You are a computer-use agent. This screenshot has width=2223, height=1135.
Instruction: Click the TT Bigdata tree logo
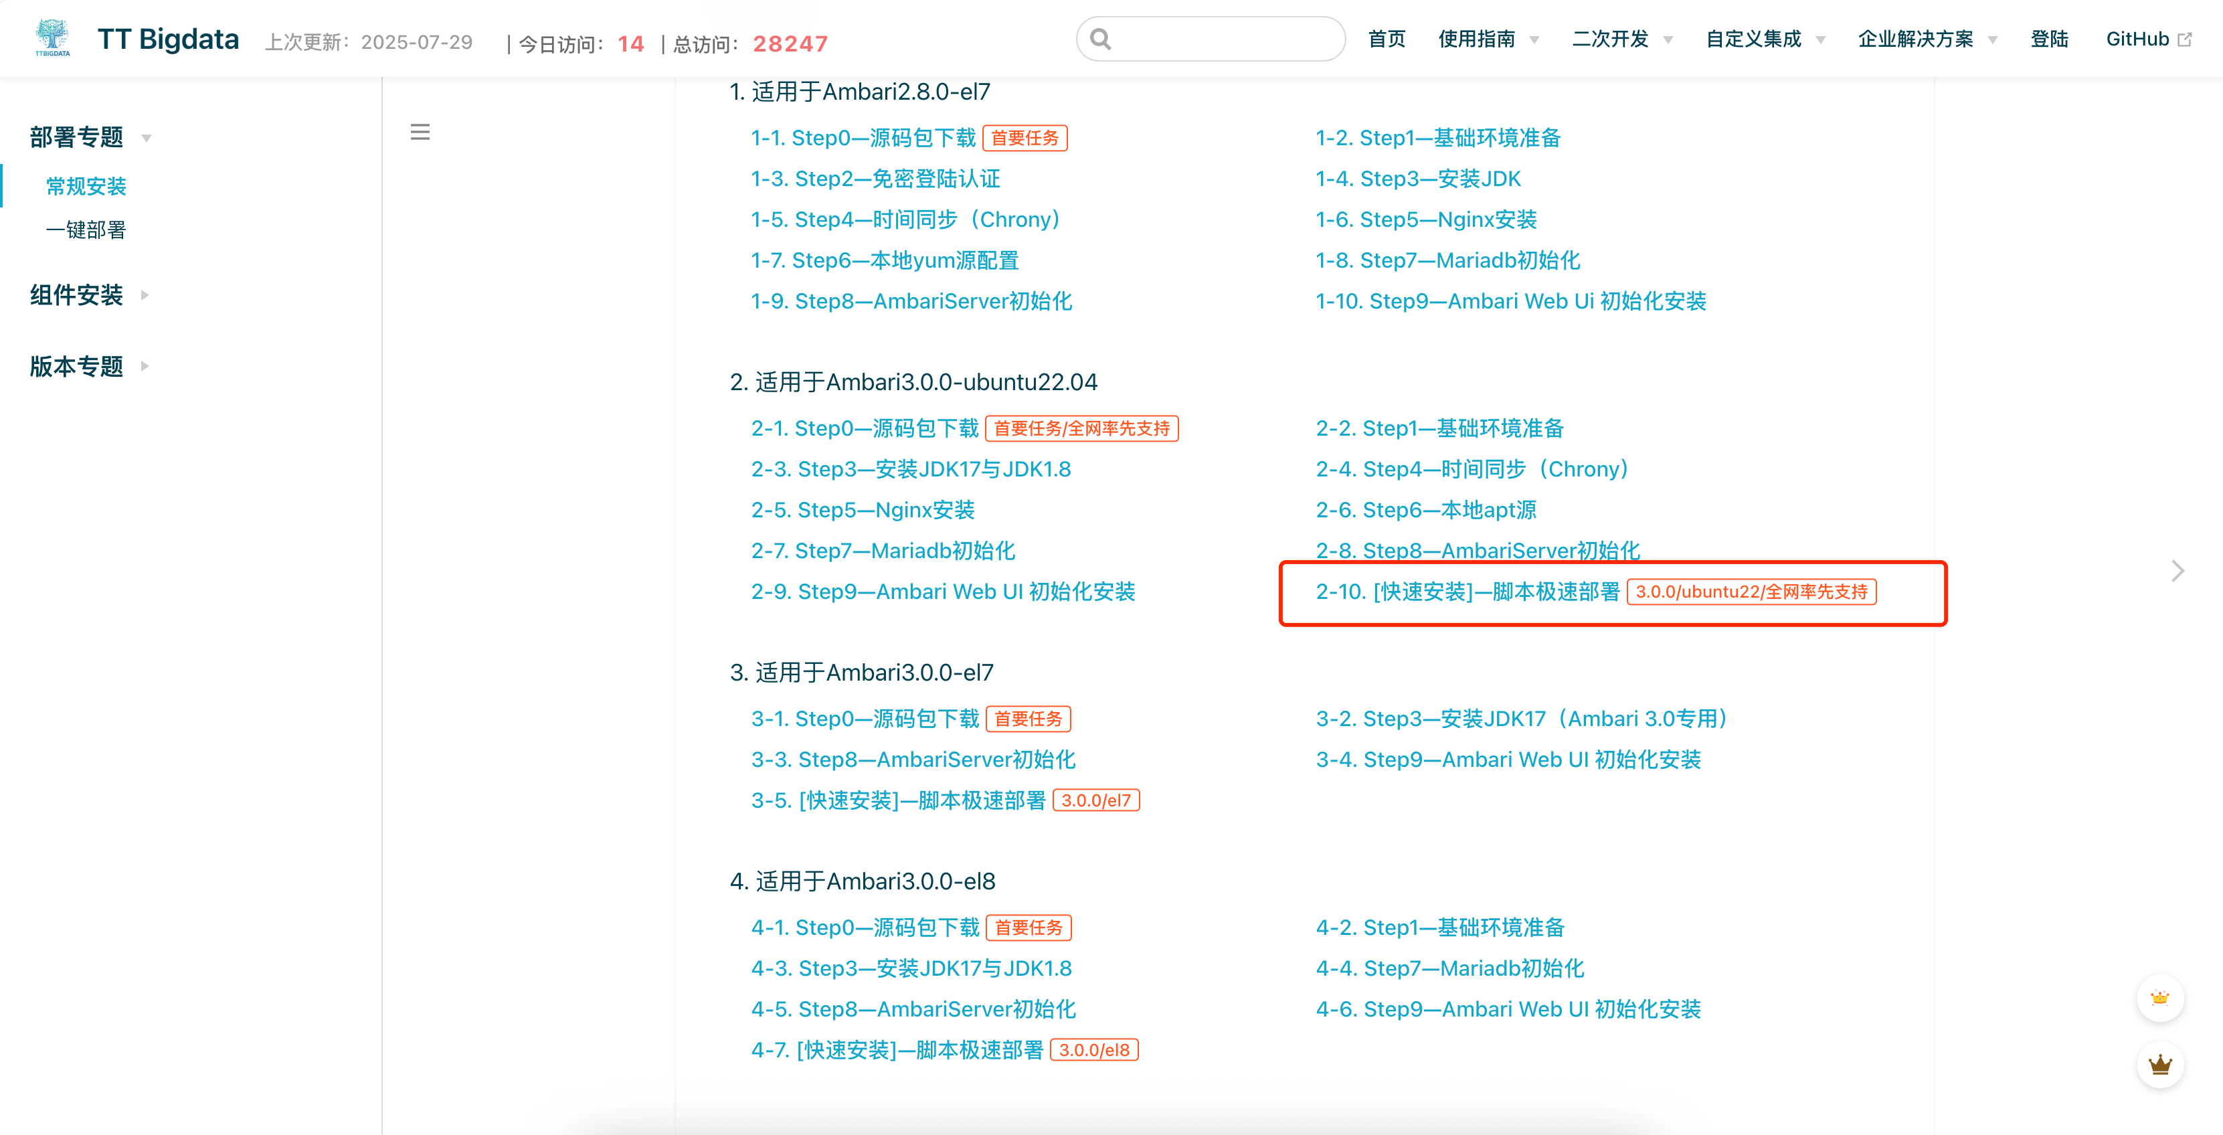[x=53, y=38]
